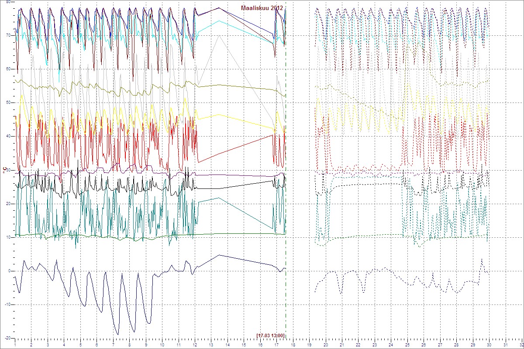Select day 6 on the date axis

(97, 345)
